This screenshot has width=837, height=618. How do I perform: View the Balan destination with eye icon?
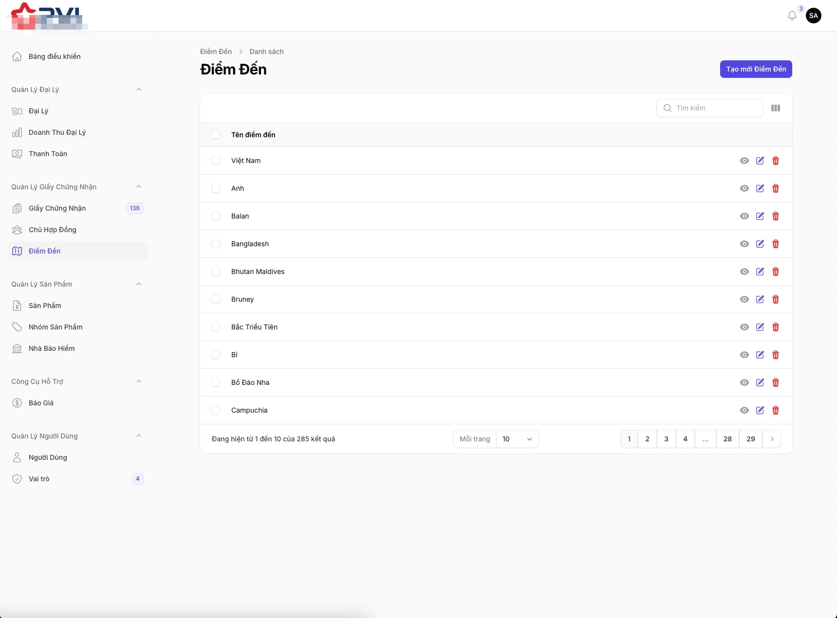[744, 216]
